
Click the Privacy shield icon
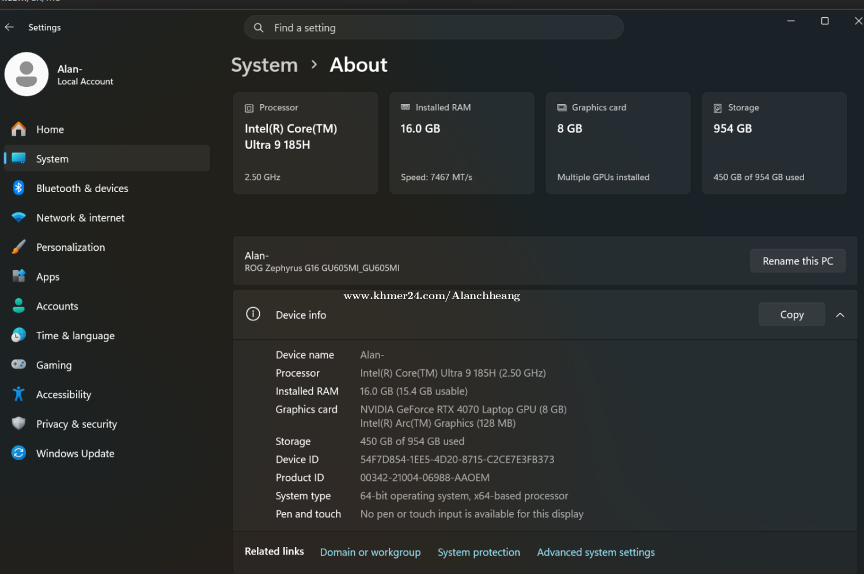click(x=18, y=423)
